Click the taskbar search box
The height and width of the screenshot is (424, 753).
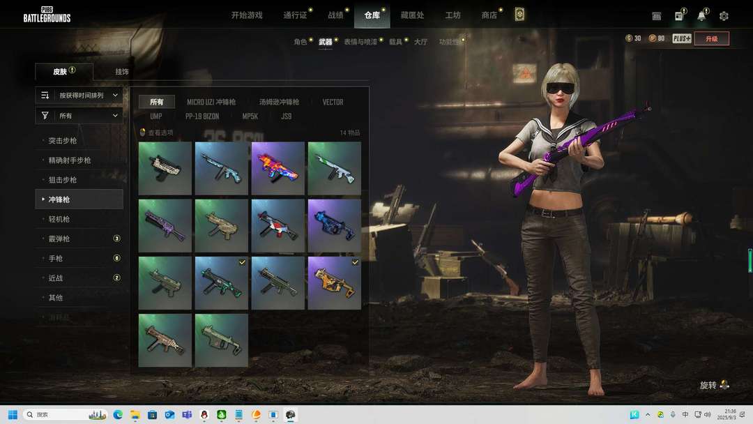(x=65, y=414)
